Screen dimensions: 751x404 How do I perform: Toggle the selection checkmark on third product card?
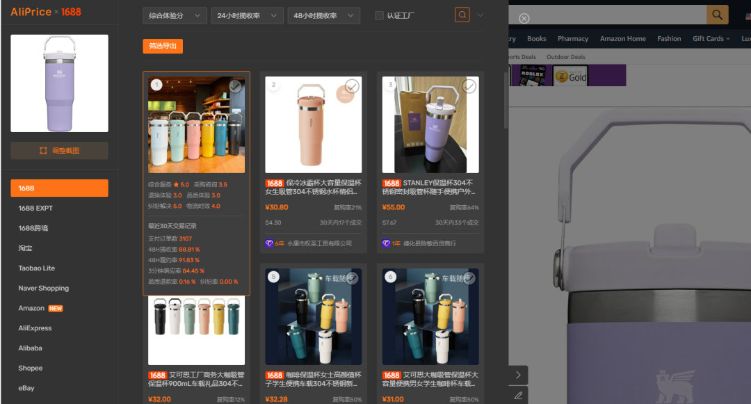(469, 86)
